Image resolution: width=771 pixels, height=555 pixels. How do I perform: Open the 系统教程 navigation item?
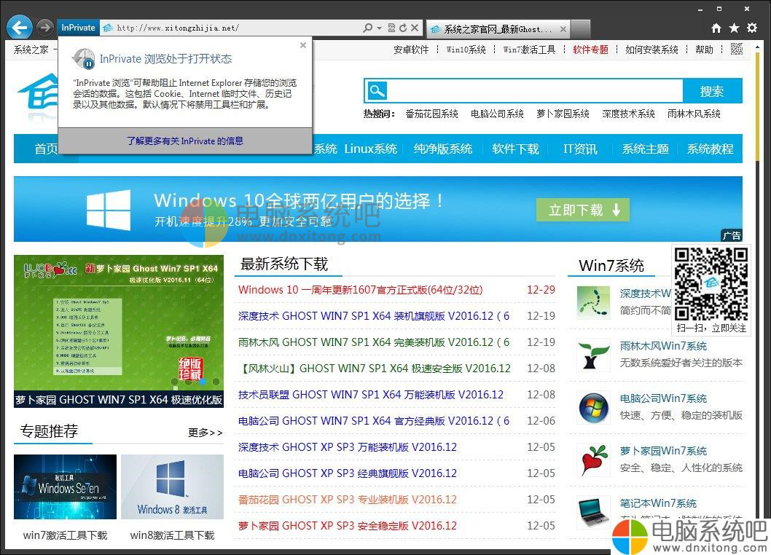pos(710,149)
